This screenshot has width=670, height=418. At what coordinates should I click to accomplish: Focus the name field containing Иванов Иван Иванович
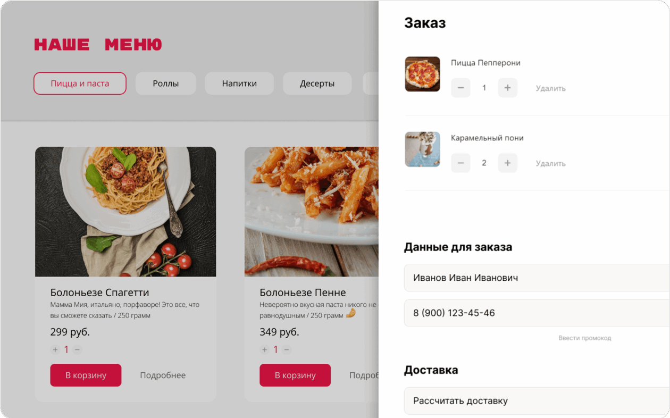click(537, 278)
